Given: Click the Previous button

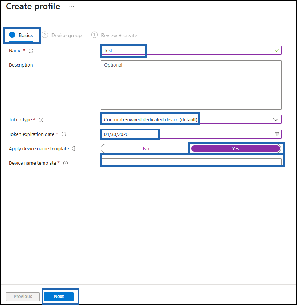Looking at the screenshot, I should pyautogui.click(x=23, y=296).
